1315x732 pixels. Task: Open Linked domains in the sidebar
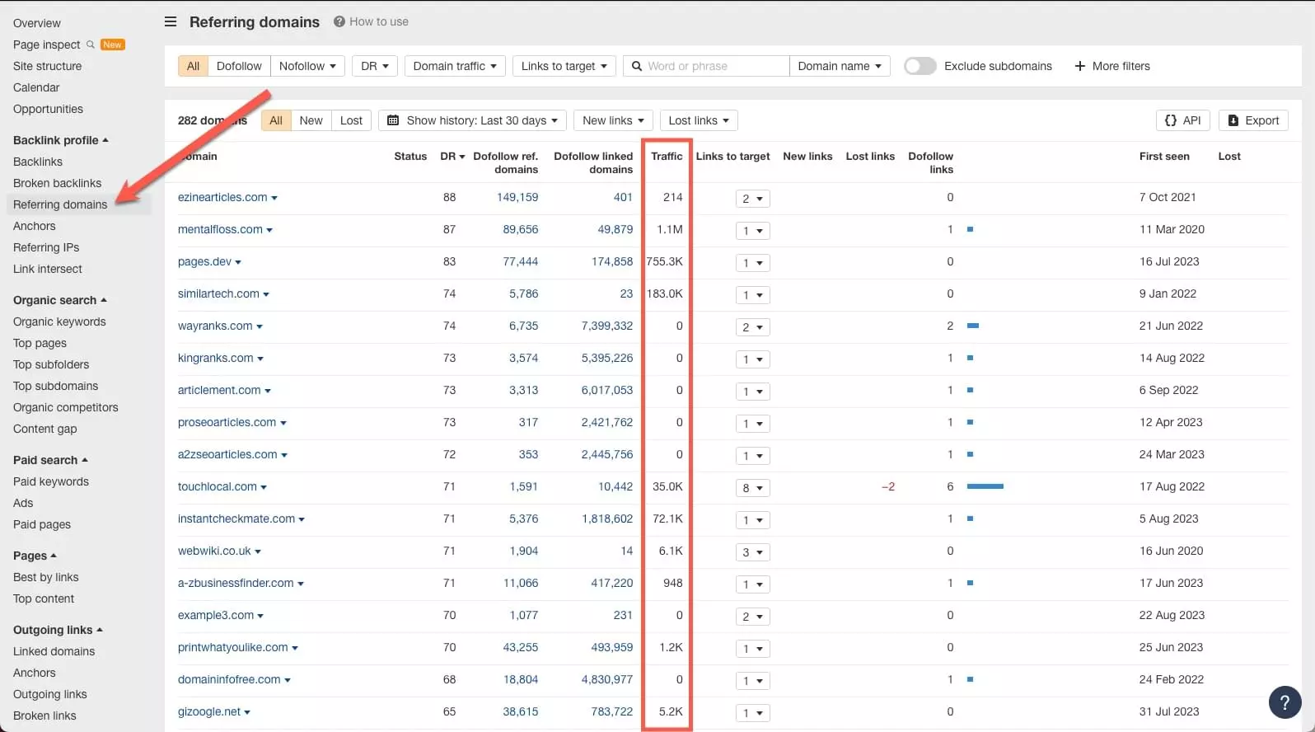54,651
